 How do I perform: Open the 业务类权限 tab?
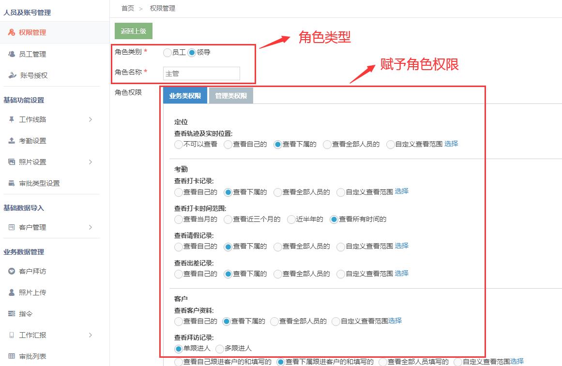pyautogui.click(x=185, y=96)
